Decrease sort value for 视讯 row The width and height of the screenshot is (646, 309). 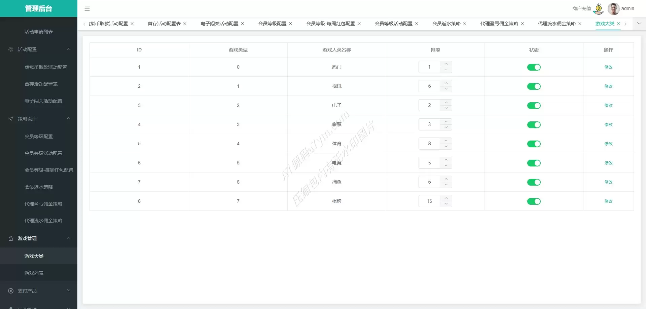(446, 89)
